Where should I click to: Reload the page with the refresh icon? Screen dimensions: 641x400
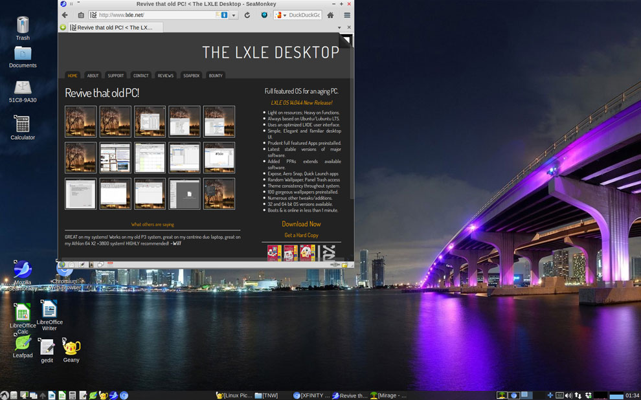[247, 15]
